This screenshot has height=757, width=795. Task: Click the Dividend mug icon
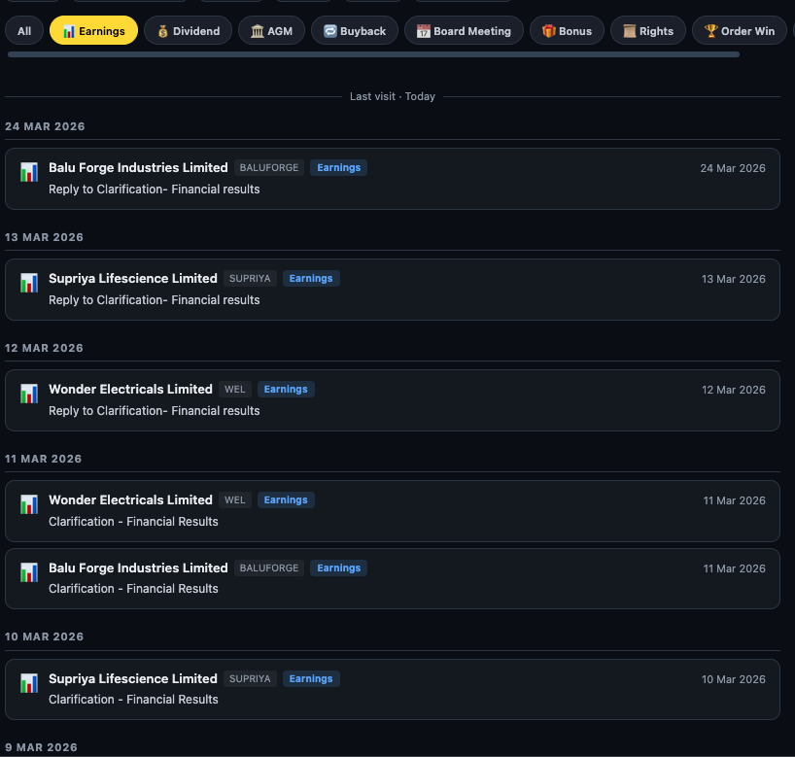coord(161,30)
